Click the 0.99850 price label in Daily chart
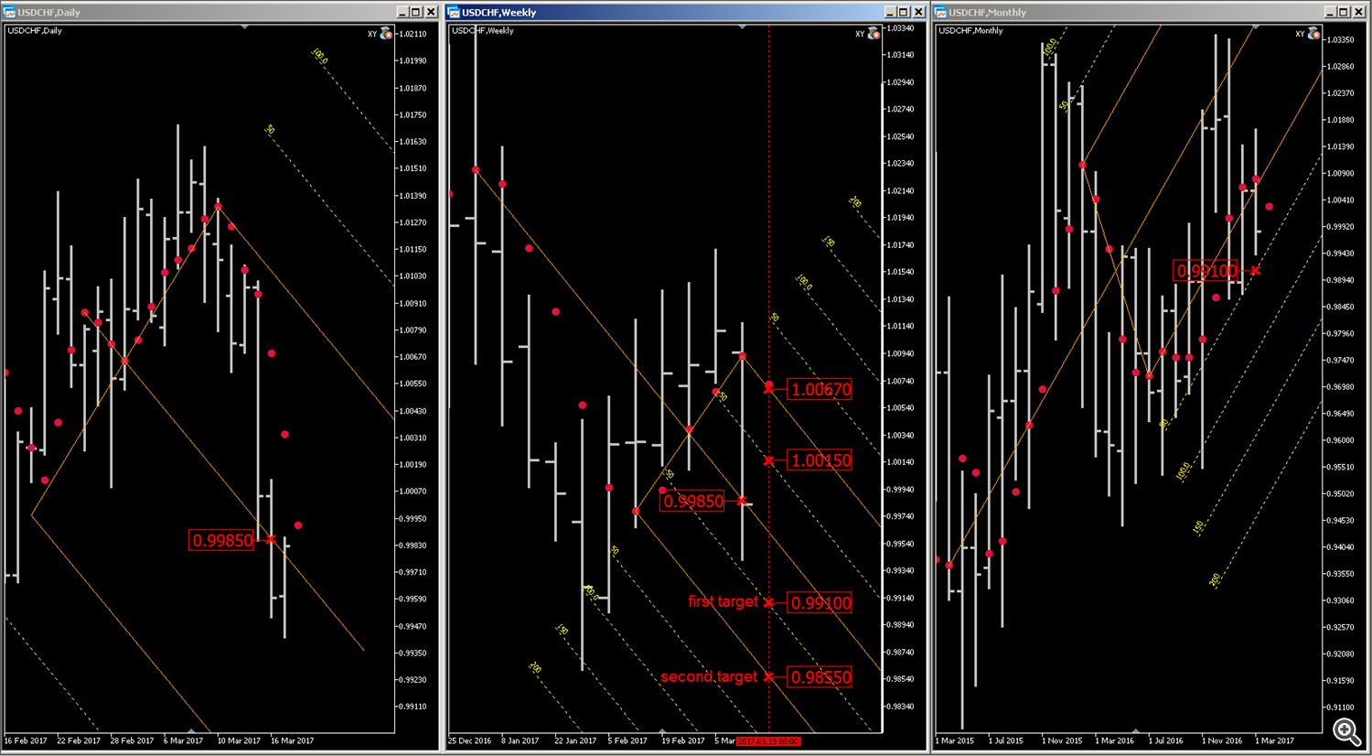1372x756 pixels. [x=222, y=540]
